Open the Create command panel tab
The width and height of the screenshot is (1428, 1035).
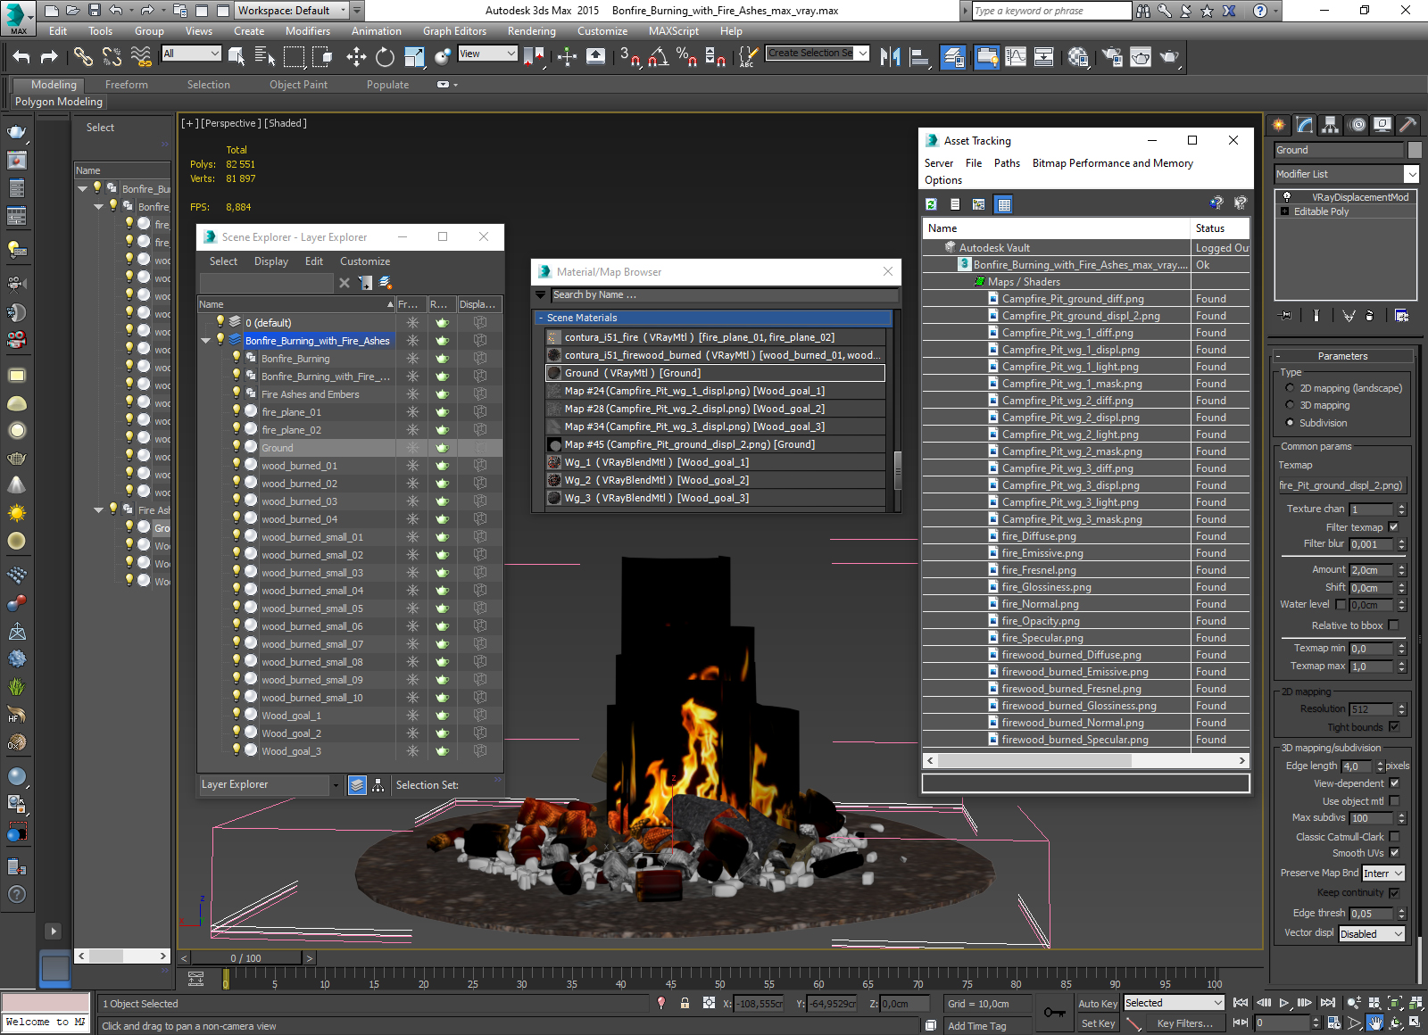1279,125
